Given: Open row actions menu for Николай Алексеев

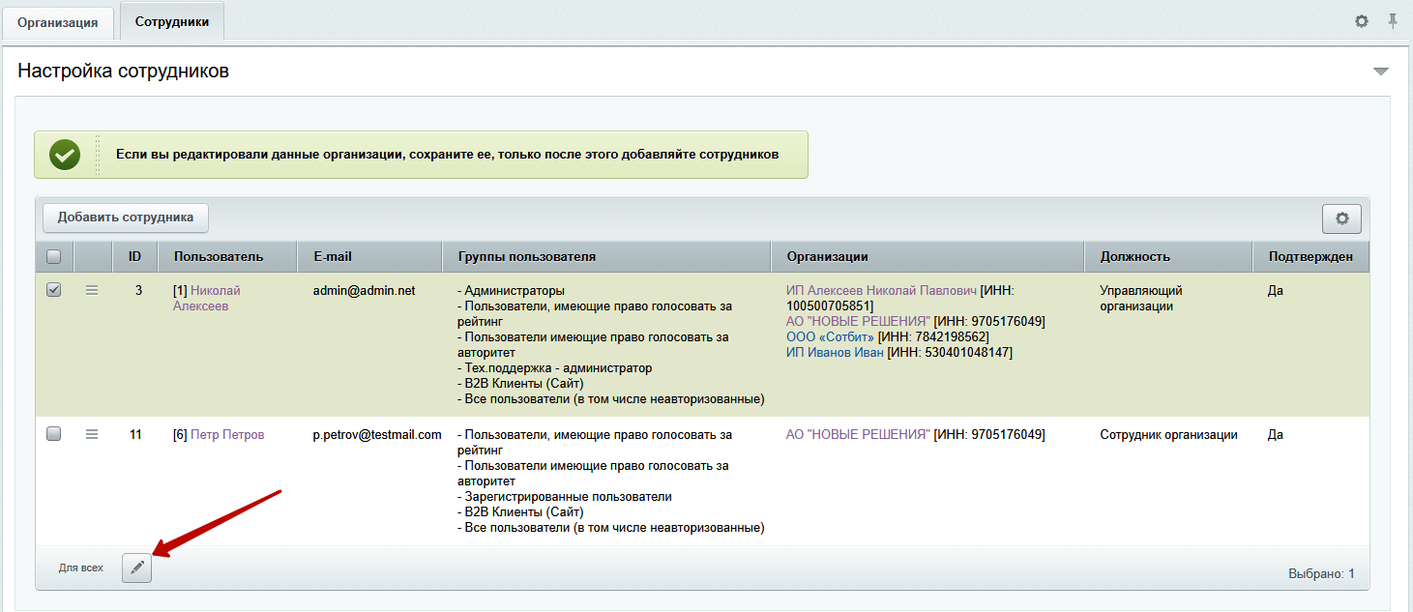Looking at the screenshot, I should coord(92,290).
